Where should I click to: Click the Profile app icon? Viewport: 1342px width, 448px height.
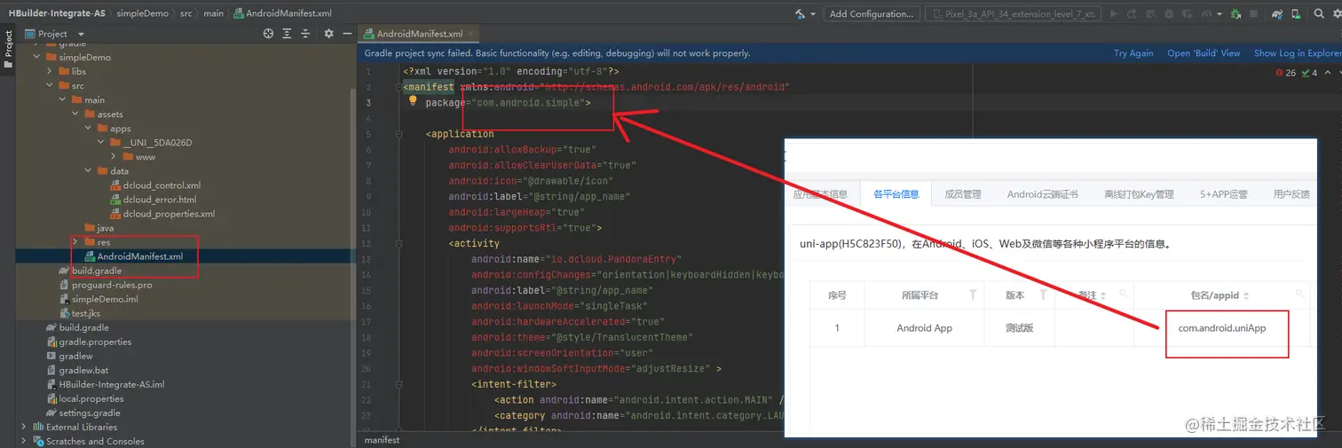pyautogui.click(x=1206, y=14)
